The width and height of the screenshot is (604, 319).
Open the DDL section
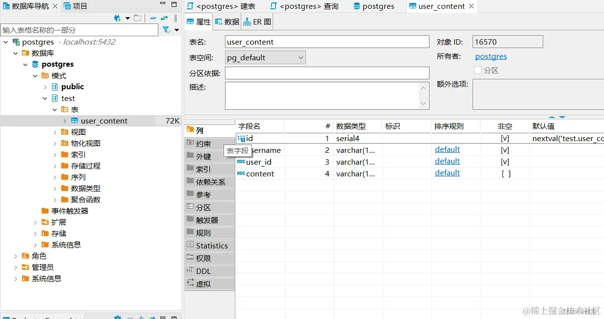tap(210, 271)
